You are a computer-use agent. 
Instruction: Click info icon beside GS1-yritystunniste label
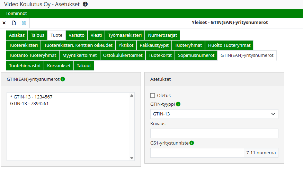[x=192, y=143]
